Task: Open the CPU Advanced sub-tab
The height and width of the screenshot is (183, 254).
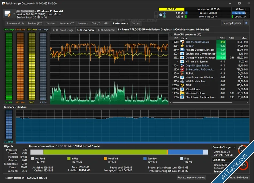Action: coord(106,30)
